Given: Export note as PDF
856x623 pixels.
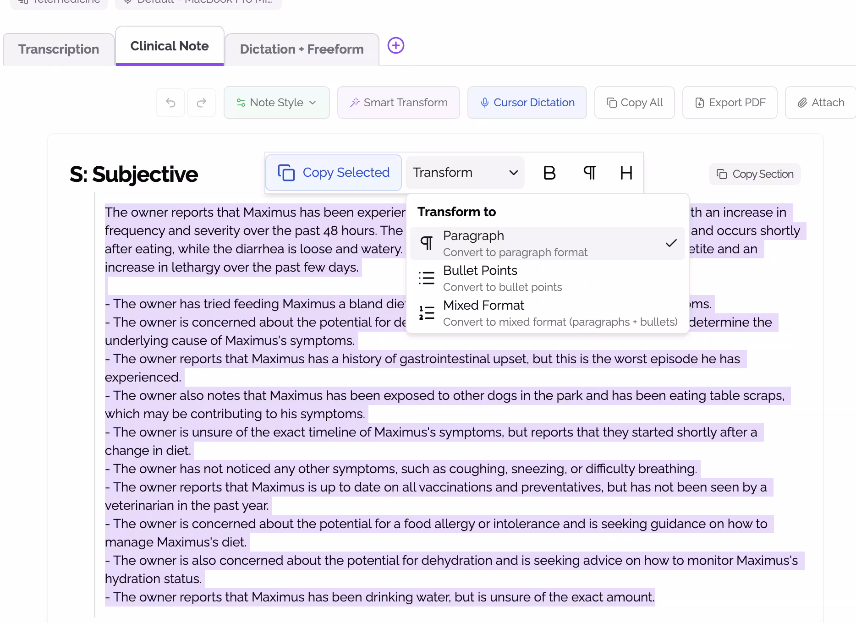Looking at the screenshot, I should click(730, 103).
